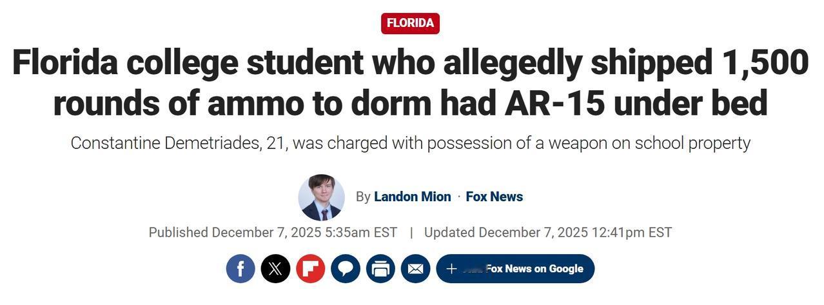Image resolution: width=824 pixels, height=305 pixels.
Task: Share the article on Facebook
Action: [x=240, y=268]
